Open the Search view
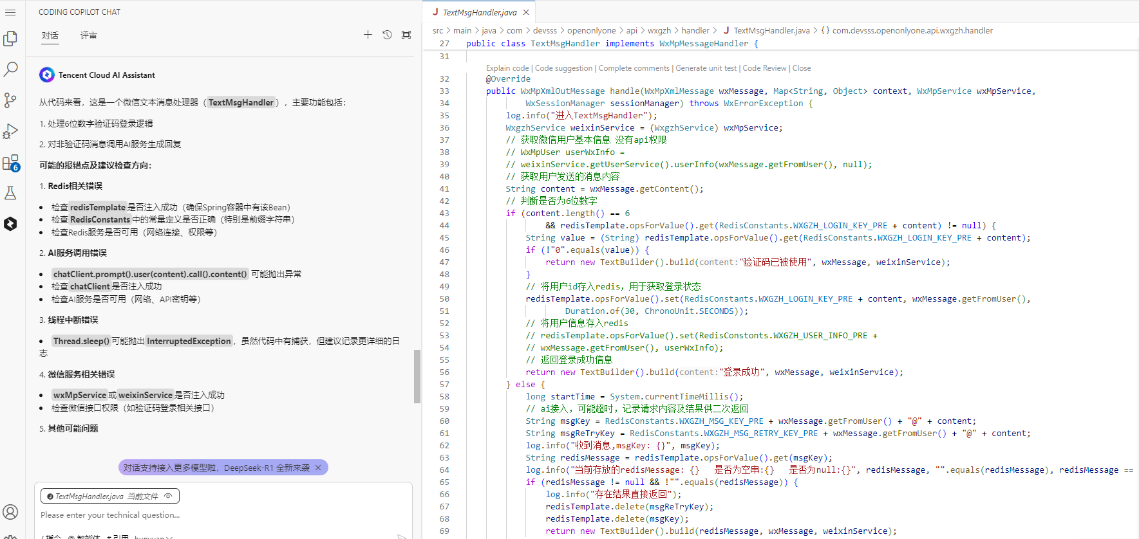 click(x=10, y=69)
